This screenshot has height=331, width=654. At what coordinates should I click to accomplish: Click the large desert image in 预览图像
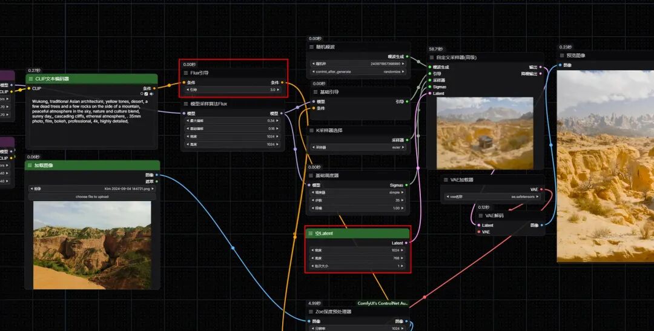606,166
